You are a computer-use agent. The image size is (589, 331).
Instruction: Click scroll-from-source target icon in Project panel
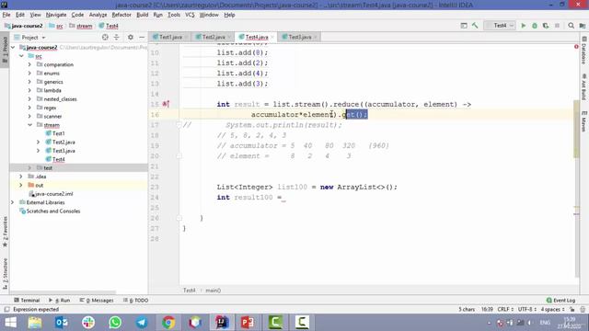105,37
